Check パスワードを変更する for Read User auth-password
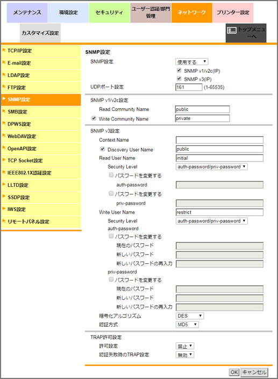278x379 pixels. tap(111, 175)
